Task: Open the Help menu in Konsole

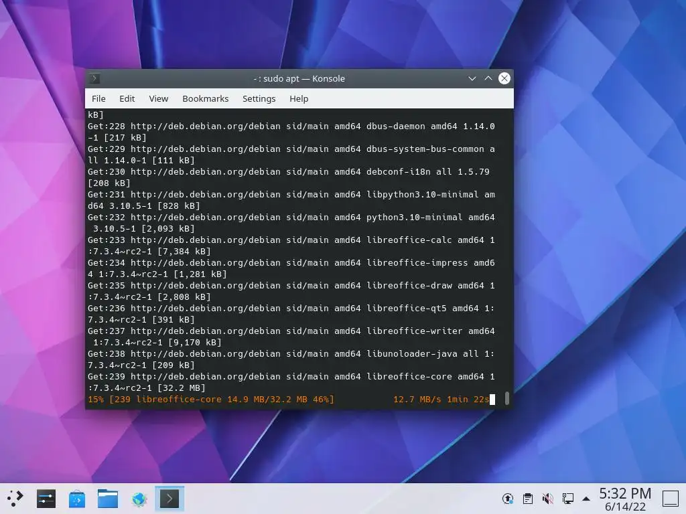Action: tap(299, 99)
